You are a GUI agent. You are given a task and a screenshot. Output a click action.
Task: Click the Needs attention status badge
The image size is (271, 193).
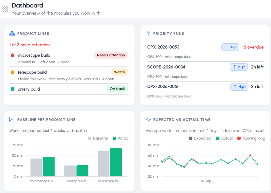(x=111, y=55)
